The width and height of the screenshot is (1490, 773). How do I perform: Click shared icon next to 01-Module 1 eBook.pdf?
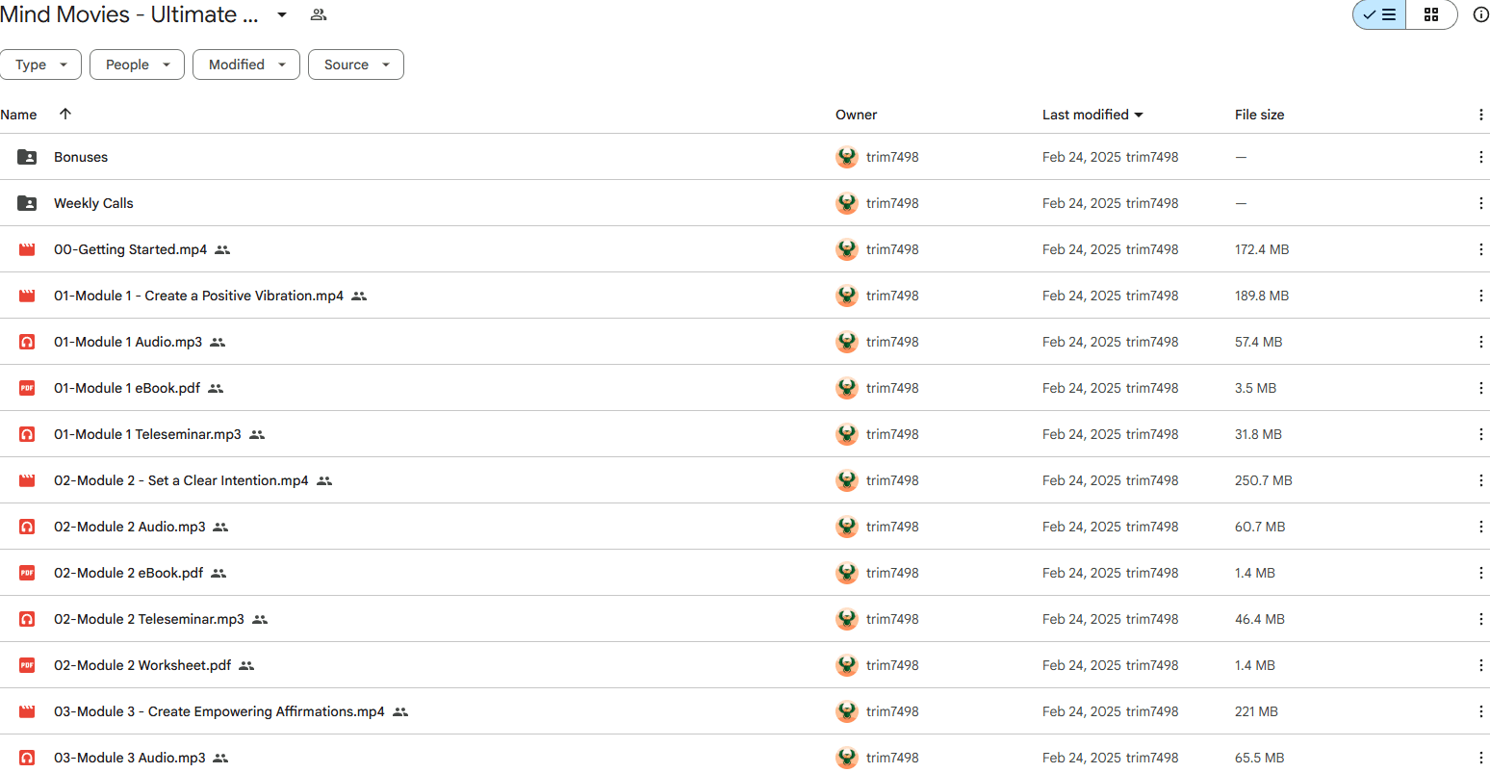216,388
